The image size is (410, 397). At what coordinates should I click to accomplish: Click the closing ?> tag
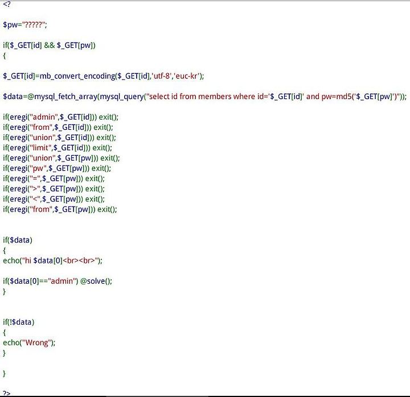point(6,393)
